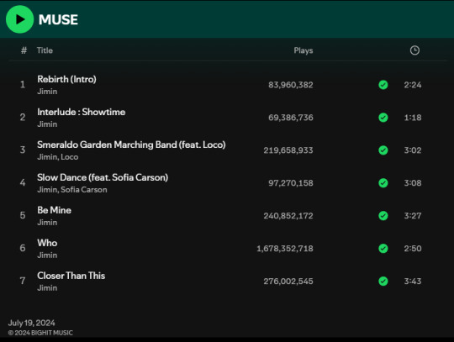Select play count 219,658,933
This screenshot has height=342, width=454.
pyautogui.click(x=288, y=150)
